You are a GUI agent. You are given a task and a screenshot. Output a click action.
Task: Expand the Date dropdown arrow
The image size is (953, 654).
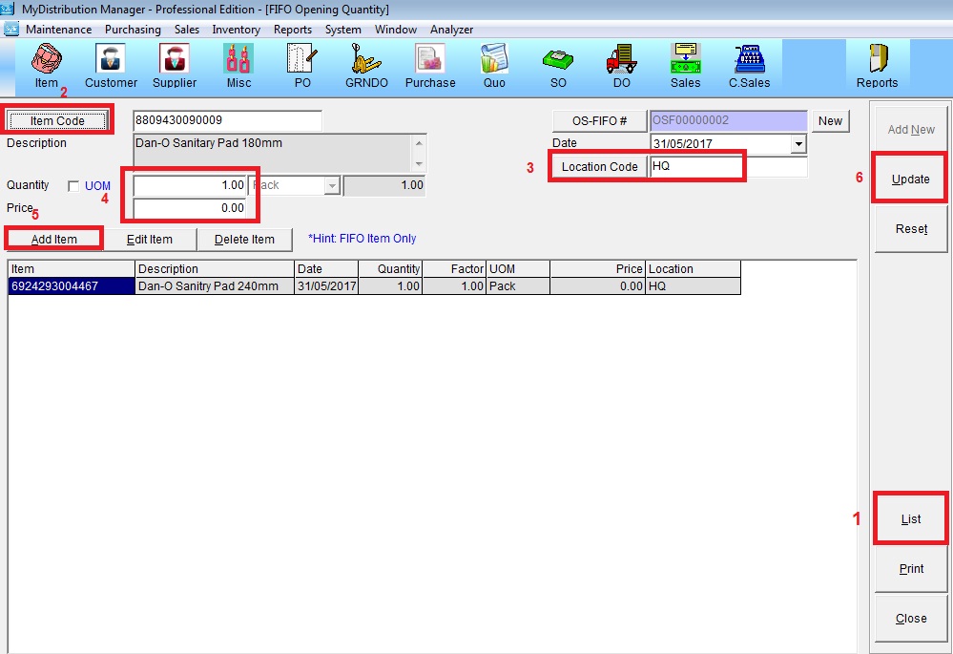click(798, 144)
